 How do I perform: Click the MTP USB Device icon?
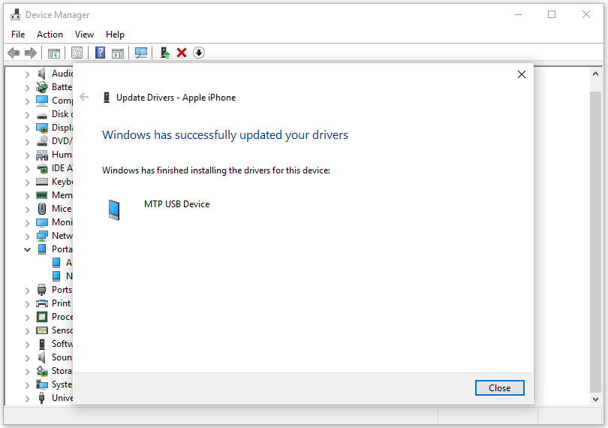[x=114, y=209]
